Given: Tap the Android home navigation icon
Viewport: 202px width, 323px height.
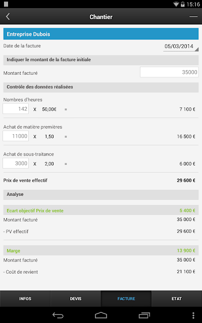Looking at the screenshot, I should pyautogui.click(x=101, y=315).
